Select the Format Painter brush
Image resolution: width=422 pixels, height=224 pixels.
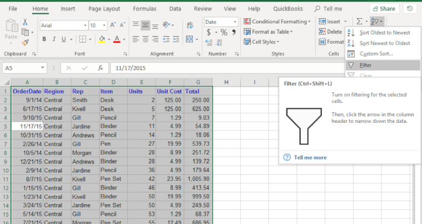point(25,43)
